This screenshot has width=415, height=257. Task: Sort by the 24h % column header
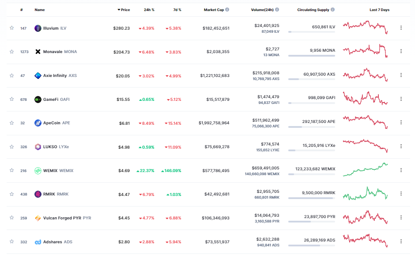click(149, 10)
